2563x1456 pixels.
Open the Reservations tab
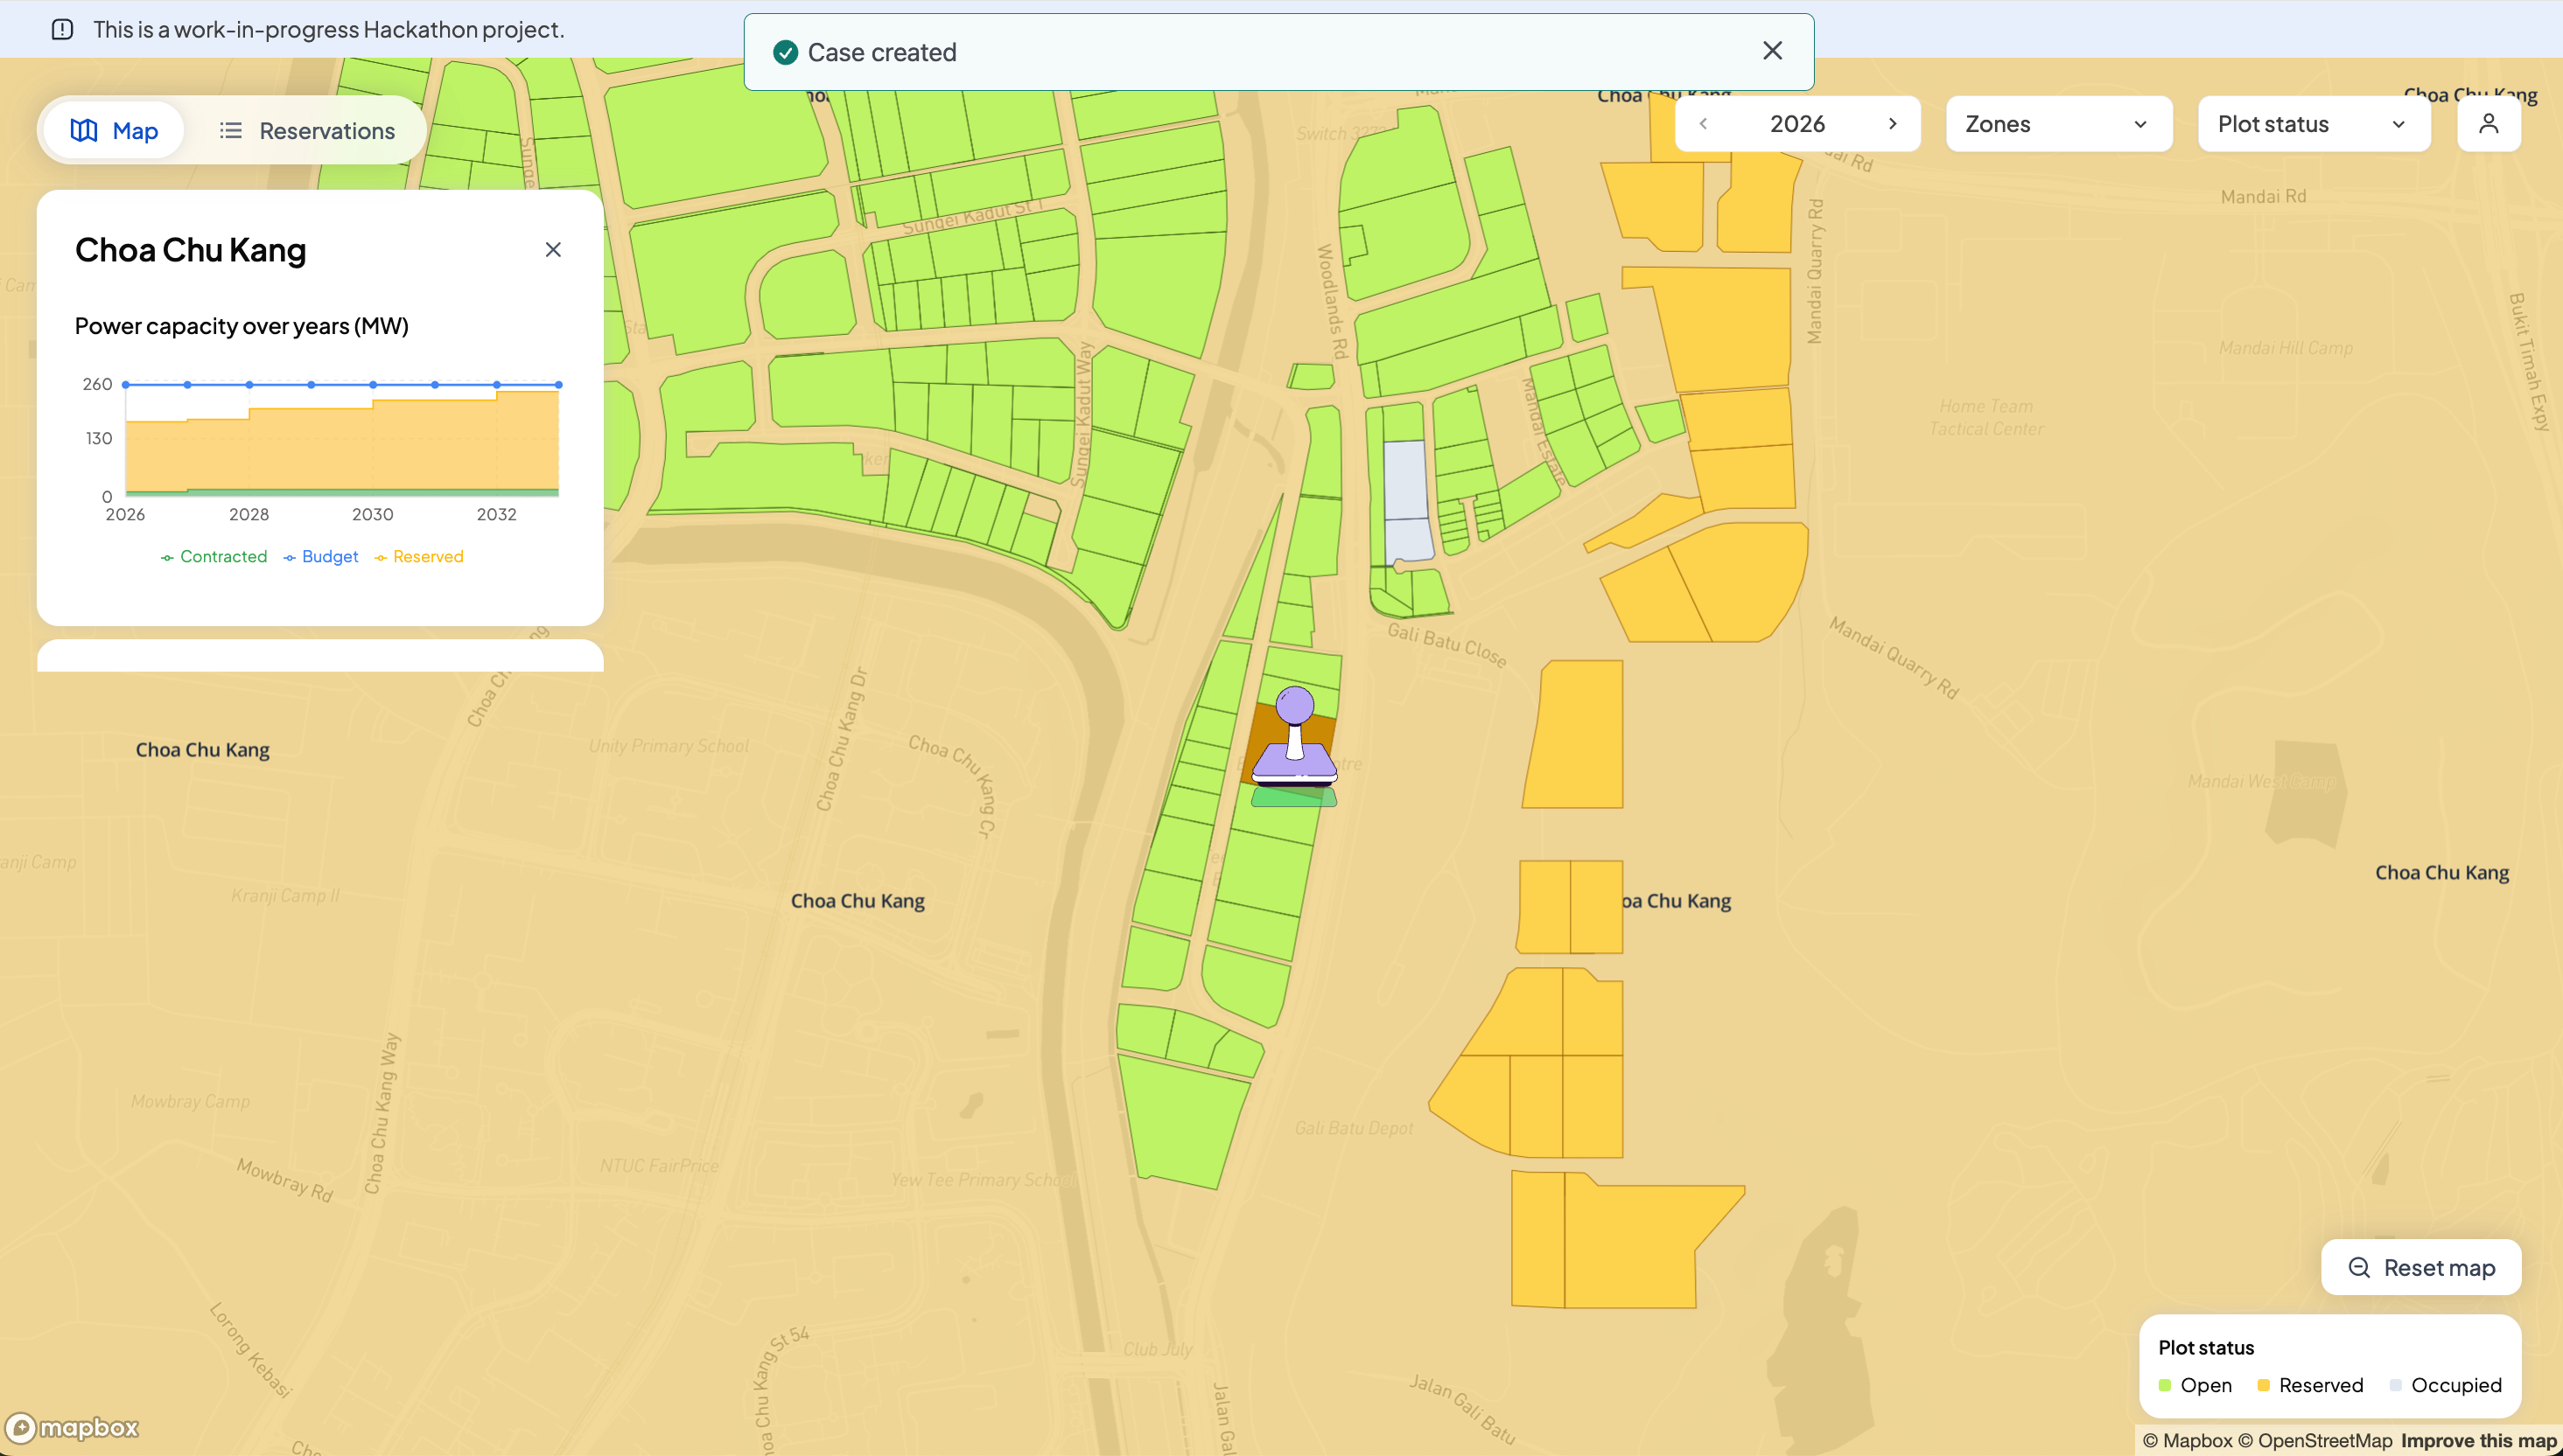click(x=307, y=130)
